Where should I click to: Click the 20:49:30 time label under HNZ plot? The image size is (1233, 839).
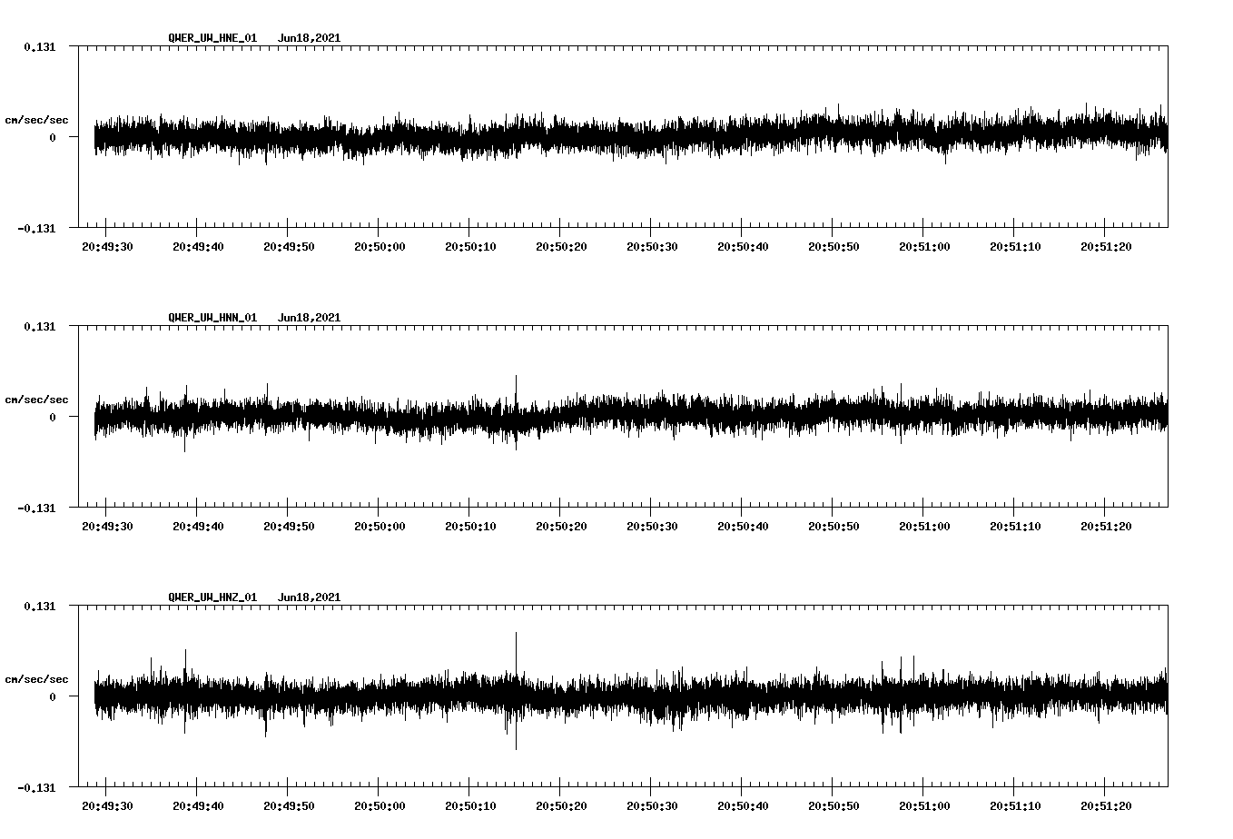click(107, 805)
